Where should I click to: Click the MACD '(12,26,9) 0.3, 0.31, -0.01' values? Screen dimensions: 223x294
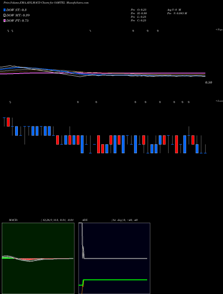coord(57,220)
